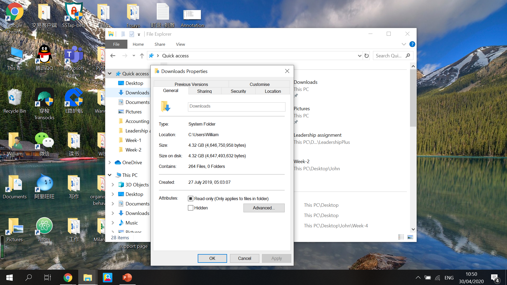This screenshot has height=285, width=507.
Task: Go up one folder level
Action: (142, 56)
